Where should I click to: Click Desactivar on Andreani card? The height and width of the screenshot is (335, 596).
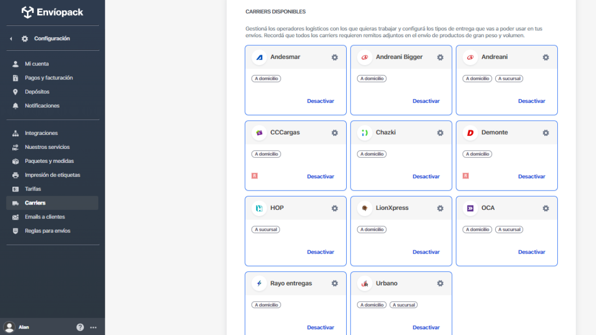[x=531, y=101]
